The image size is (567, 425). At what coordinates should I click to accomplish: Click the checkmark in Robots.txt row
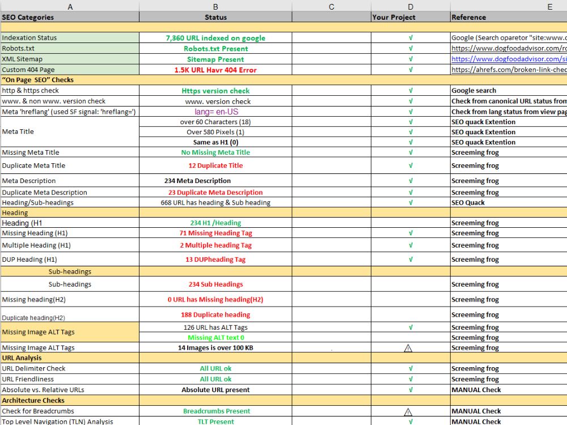411,48
